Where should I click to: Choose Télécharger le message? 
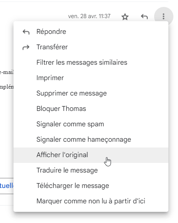point(91,186)
